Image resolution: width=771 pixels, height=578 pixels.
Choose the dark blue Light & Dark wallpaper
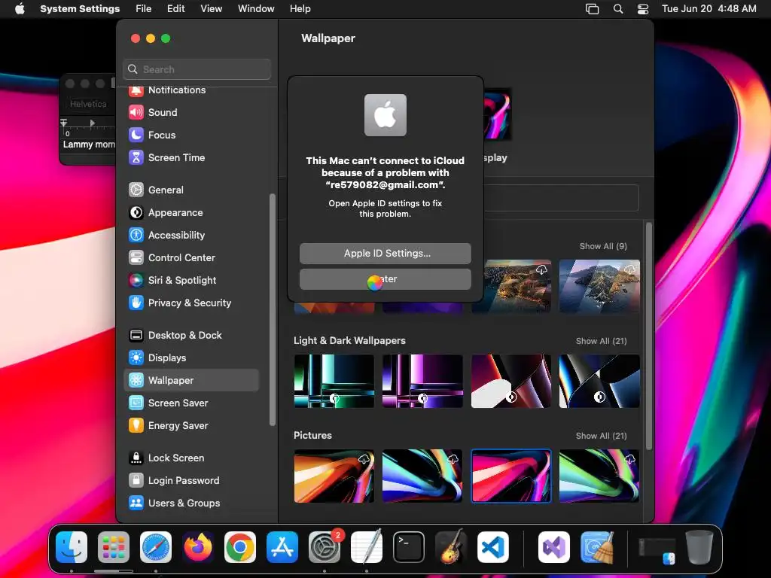click(599, 381)
